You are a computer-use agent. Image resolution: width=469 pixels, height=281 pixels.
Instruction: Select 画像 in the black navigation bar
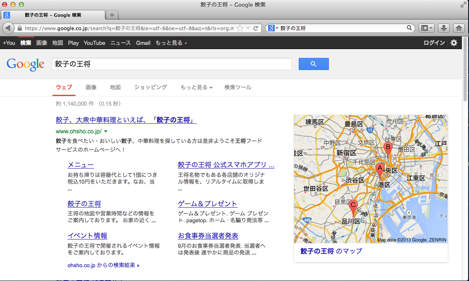(42, 43)
